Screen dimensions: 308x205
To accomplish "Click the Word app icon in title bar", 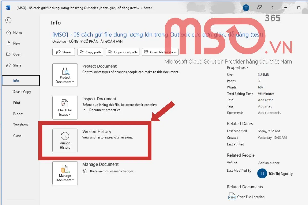I will (8, 8).
